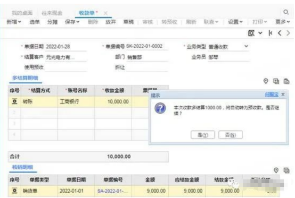The width and height of the screenshot is (295, 198).
Task: Click the 9,000.00 cell under 应结款金额
Action: pyautogui.click(x=187, y=191)
